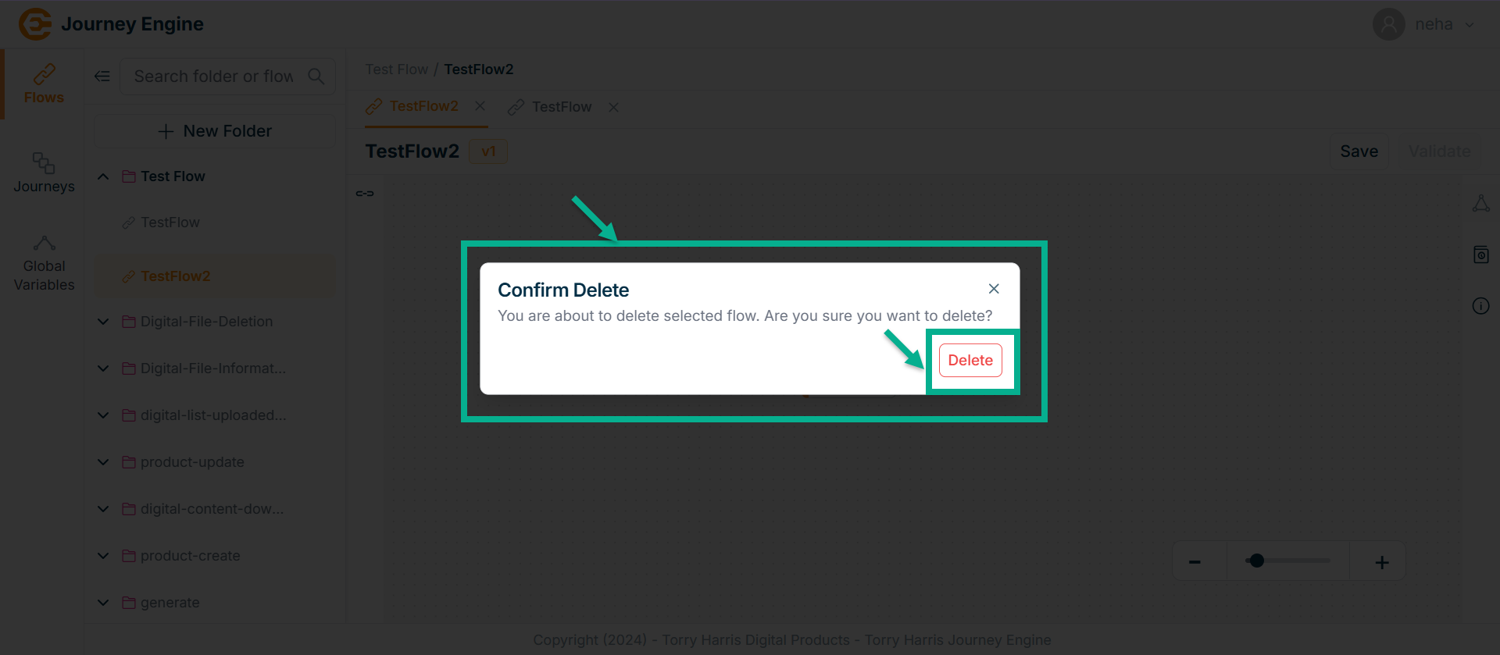Collapse the Test Flow folder
The height and width of the screenshot is (655, 1500).
(103, 176)
